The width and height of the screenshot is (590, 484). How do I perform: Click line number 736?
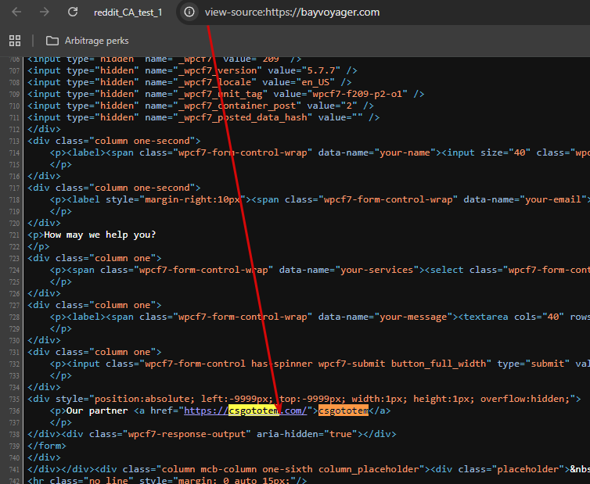(14, 411)
